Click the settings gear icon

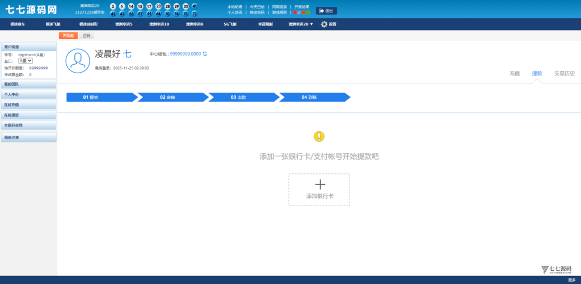point(324,24)
